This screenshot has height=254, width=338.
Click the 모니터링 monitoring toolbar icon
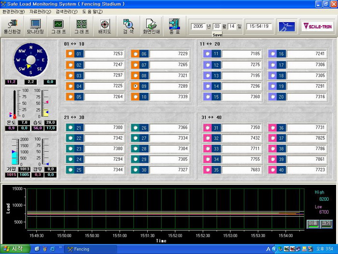coord(35,26)
